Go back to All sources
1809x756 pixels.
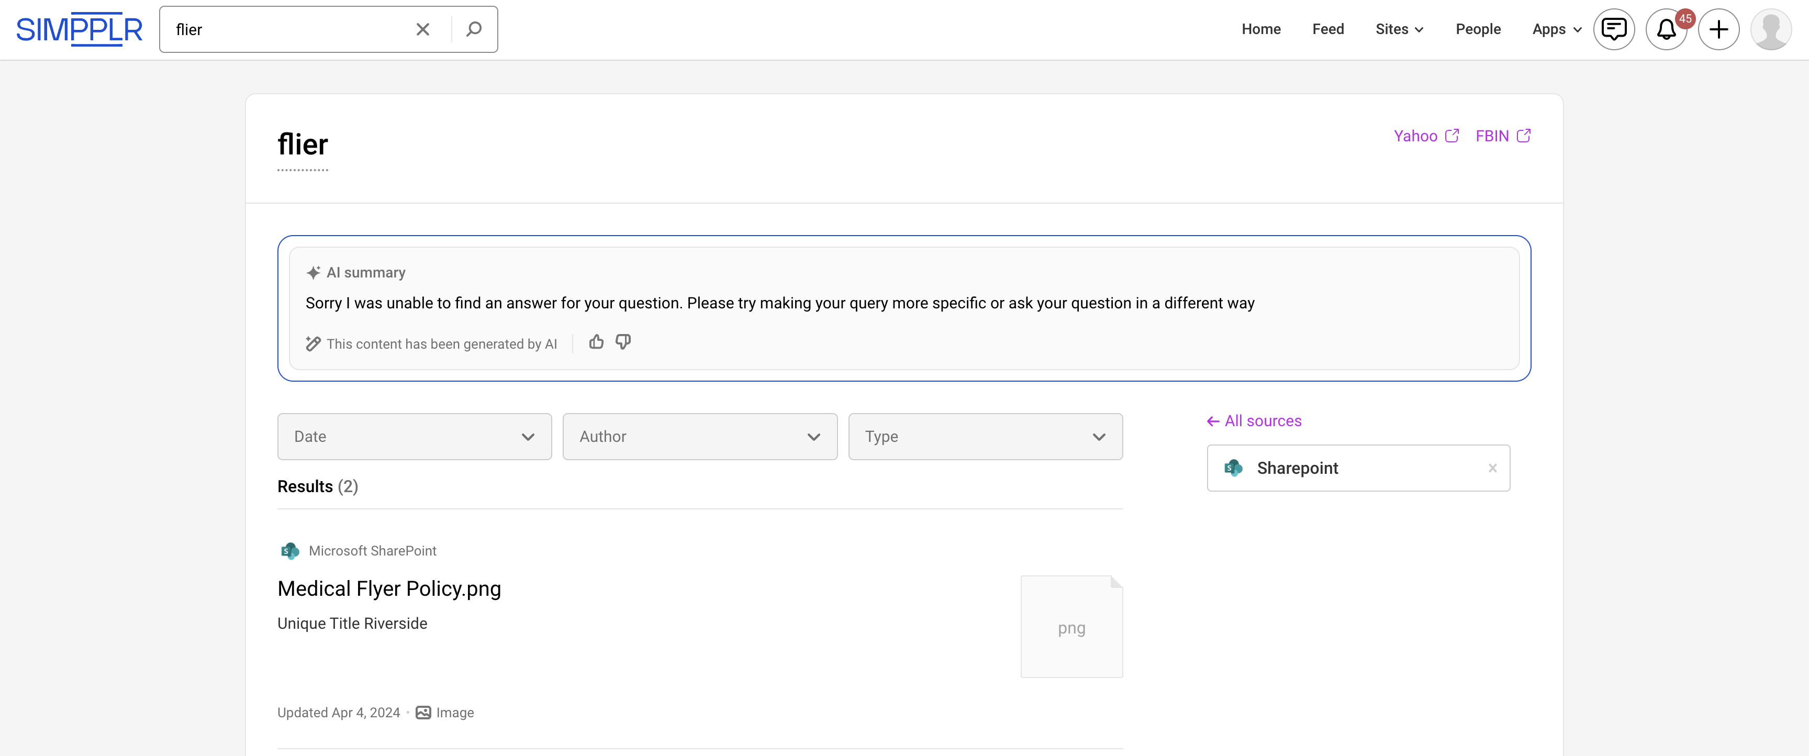click(1254, 420)
